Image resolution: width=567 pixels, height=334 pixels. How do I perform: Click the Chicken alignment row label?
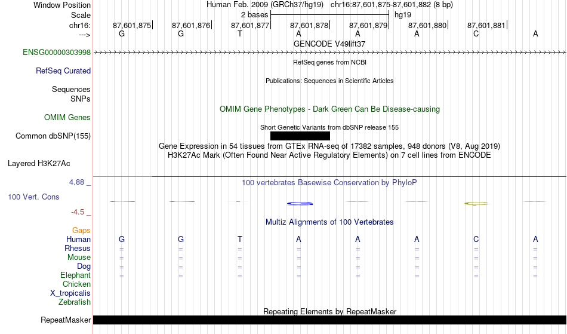[76, 284]
